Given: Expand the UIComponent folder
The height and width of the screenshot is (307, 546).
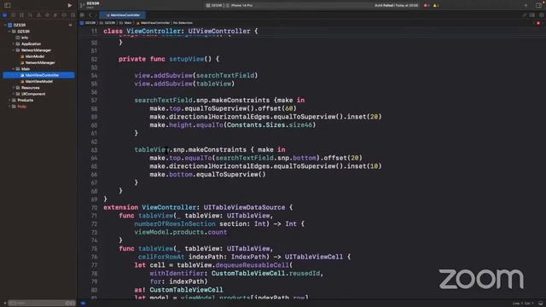Looking at the screenshot, I should coord(14,94).
